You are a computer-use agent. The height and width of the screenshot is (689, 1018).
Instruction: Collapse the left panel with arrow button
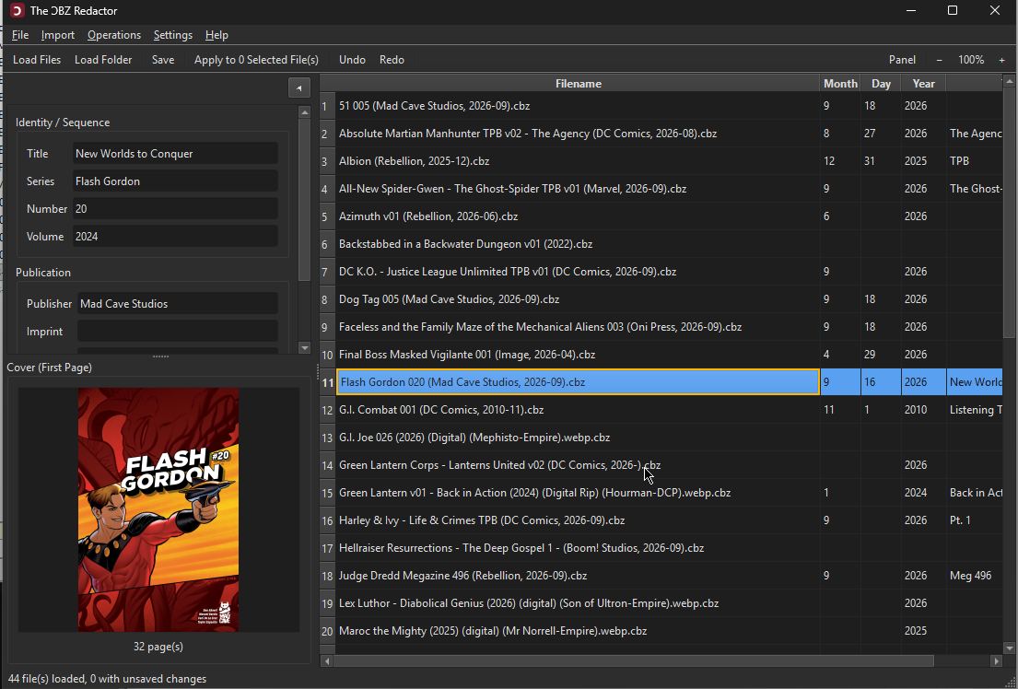click(x=299, y=88)
